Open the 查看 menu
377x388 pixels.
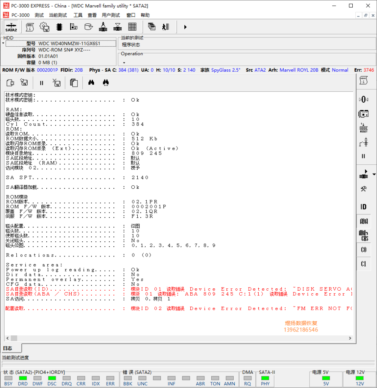(92, 15)
